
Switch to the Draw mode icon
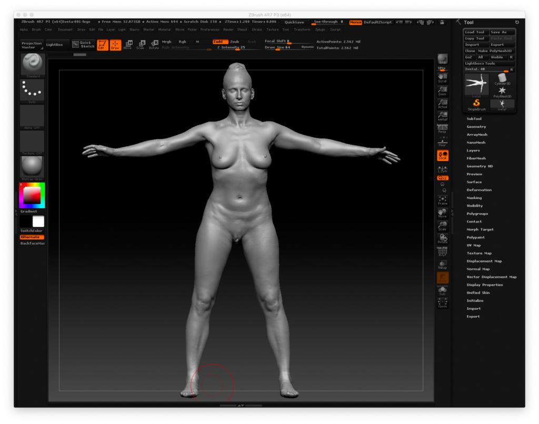pyautogui.click(x=115, y=45)
